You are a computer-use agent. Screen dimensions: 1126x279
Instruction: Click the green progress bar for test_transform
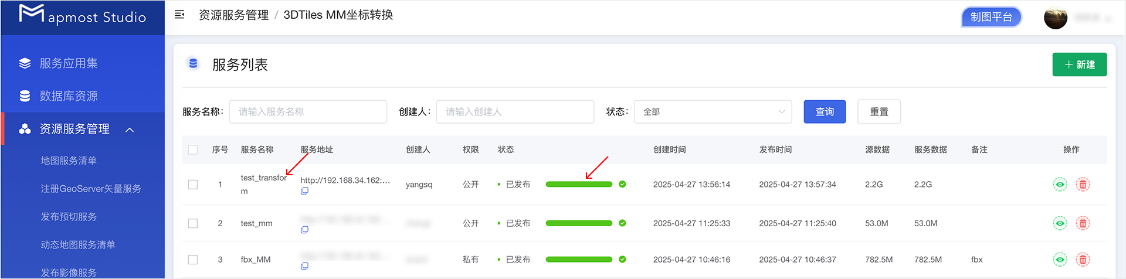[x=579, y=185]
